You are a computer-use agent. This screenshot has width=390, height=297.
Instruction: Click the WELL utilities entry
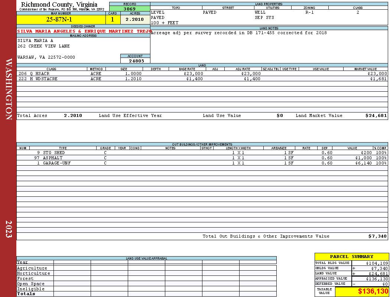[x=260, y=12]
